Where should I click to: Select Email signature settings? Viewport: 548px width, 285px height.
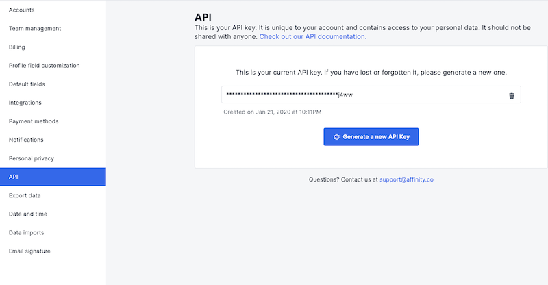click(x=29, y=251)
